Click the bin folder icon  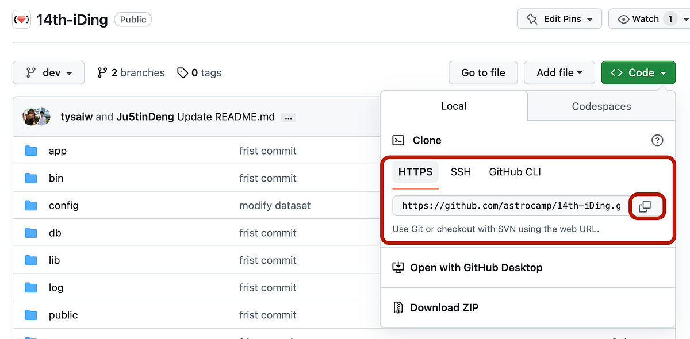30,178
